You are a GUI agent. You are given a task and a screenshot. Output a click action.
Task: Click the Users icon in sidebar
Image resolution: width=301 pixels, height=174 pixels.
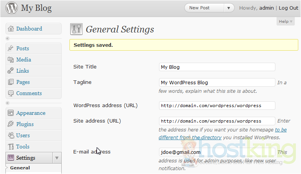[11, 135]
